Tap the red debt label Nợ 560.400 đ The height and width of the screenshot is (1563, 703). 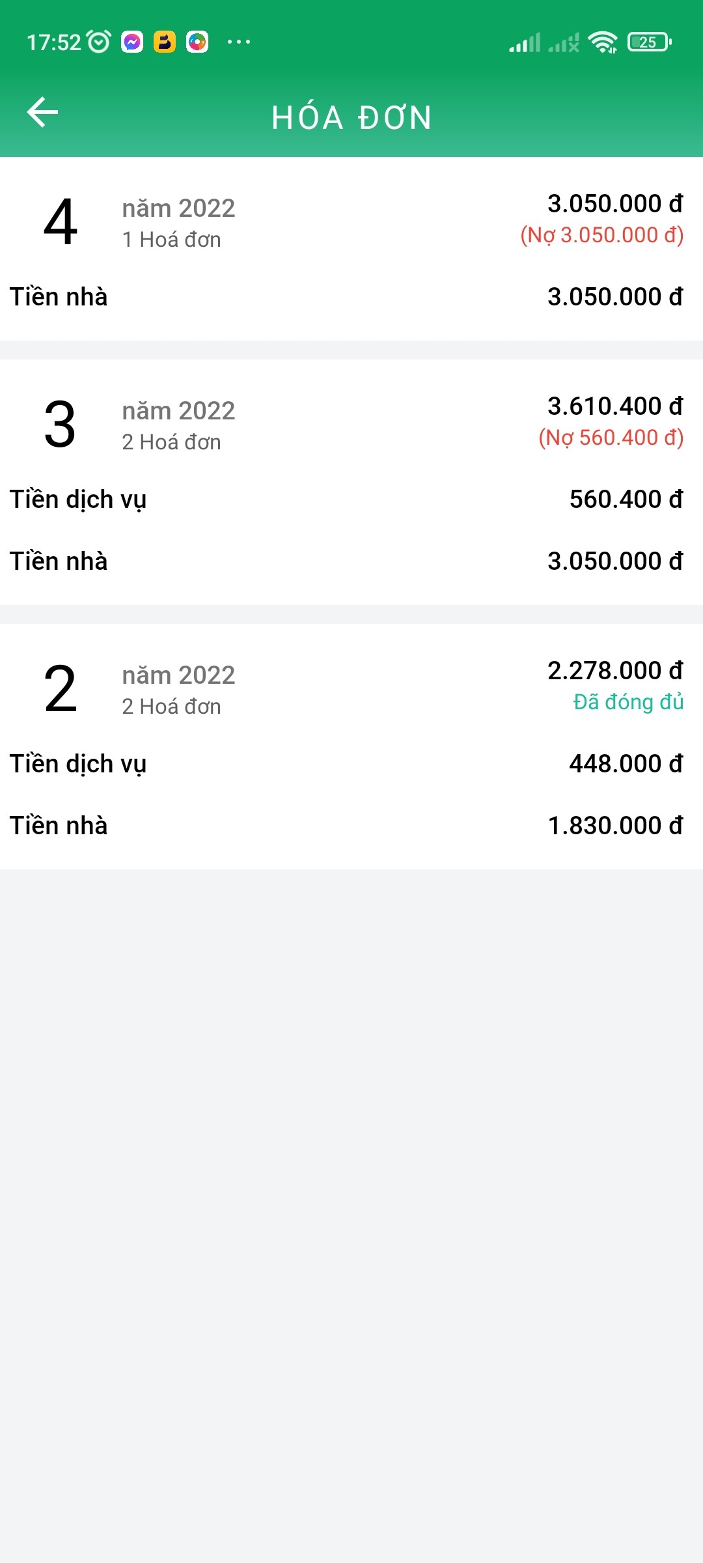(x=611, y=438)
